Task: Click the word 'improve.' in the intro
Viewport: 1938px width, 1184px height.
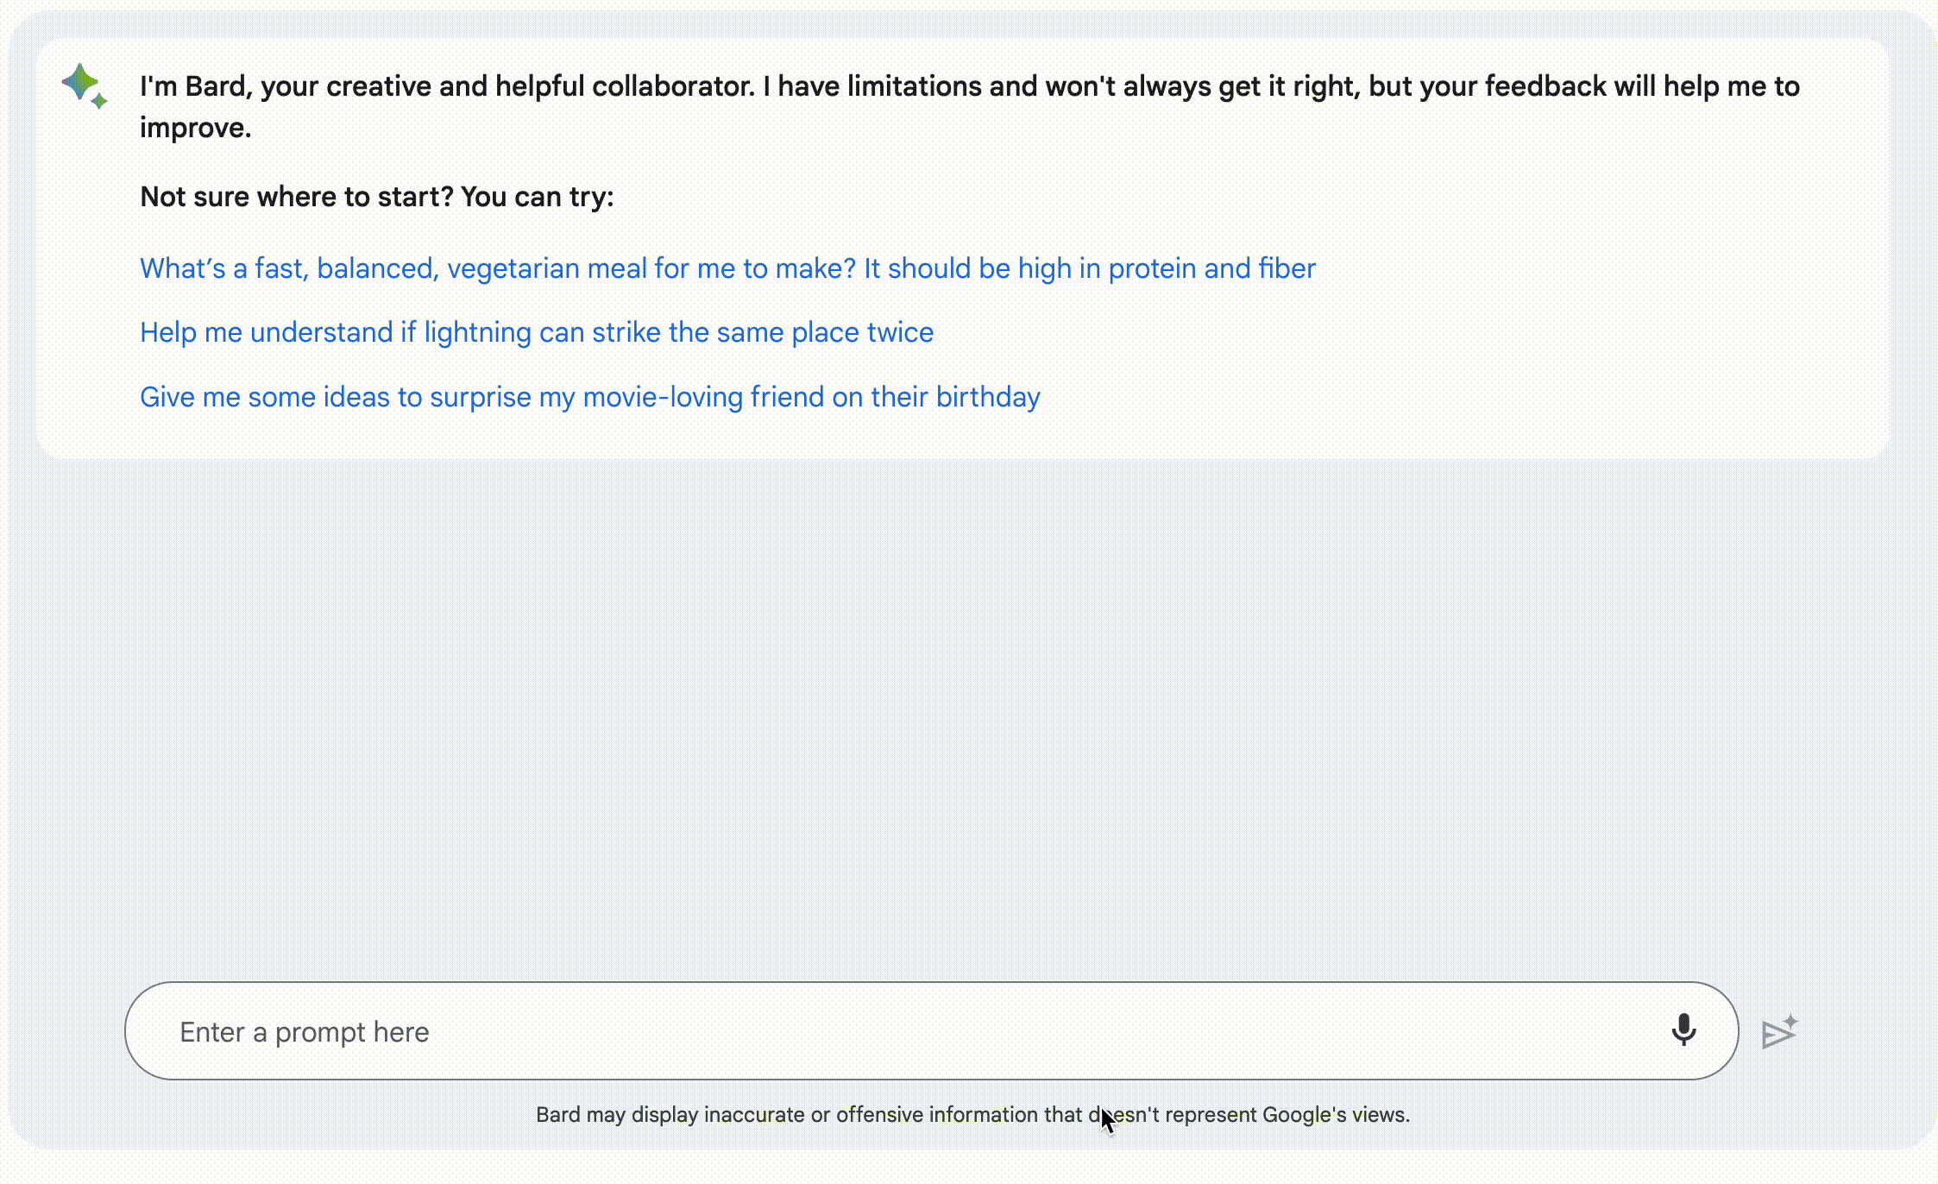Action: click(195, 128)
